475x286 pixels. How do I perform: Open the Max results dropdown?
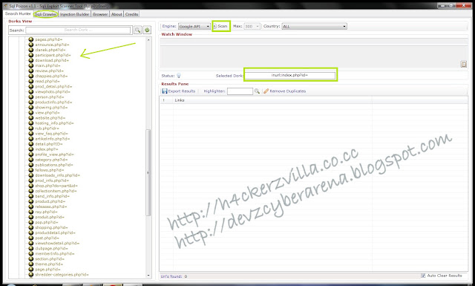pos(252,27)
